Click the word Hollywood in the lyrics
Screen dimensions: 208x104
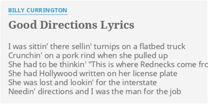58,74
